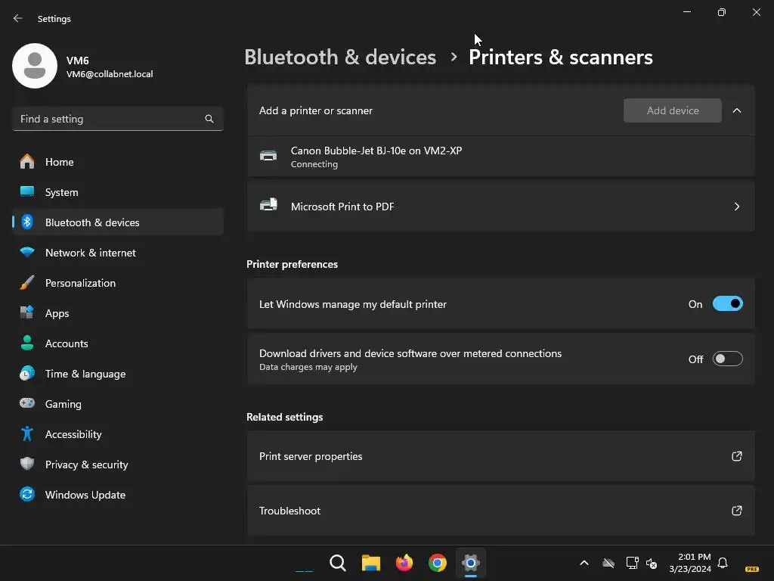Open Personalization settings
The image size is (774, 581).
(117, 283)
